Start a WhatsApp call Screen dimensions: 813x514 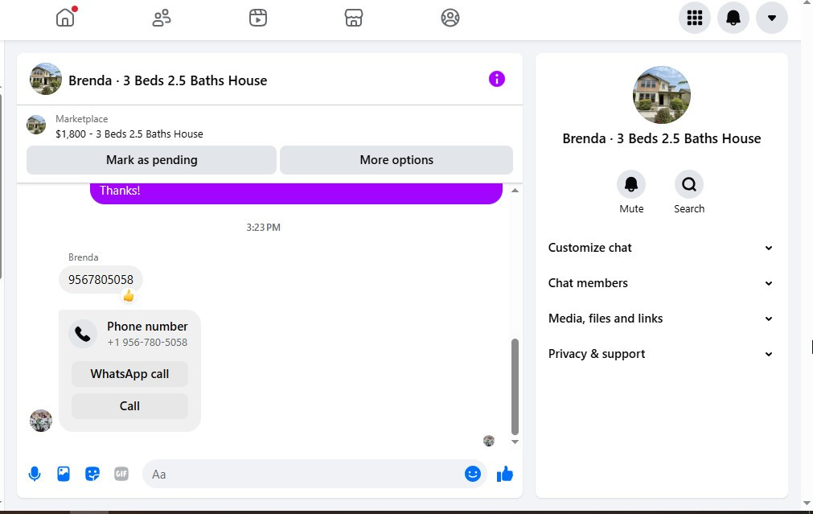tap(129, 374)
